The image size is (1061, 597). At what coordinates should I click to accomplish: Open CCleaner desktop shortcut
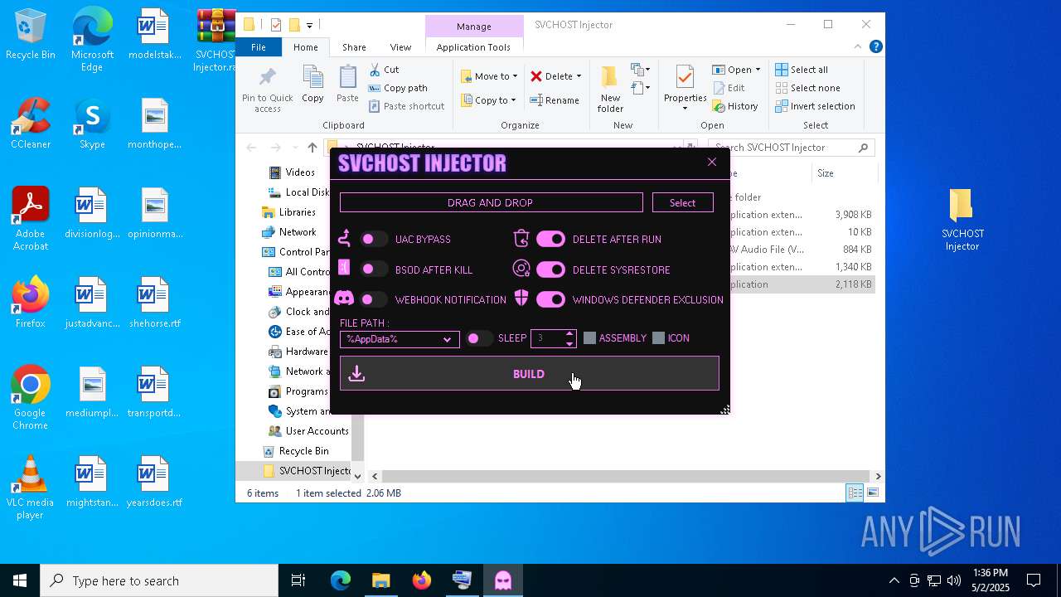31,124
